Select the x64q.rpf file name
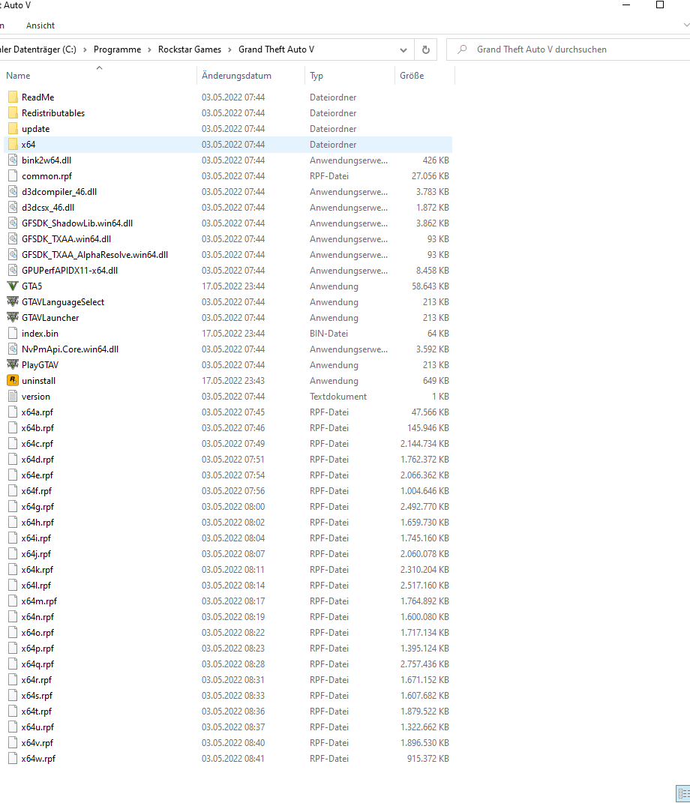 click(x=37, y=664)
